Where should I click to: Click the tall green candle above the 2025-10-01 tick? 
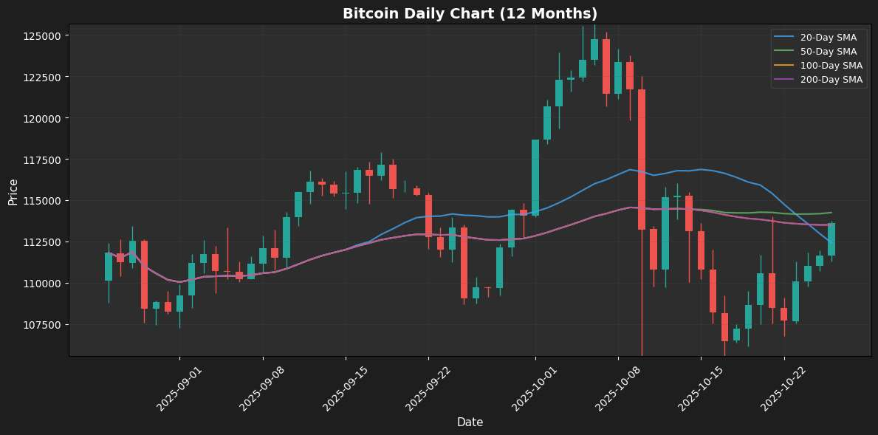(x=535, y=177)
